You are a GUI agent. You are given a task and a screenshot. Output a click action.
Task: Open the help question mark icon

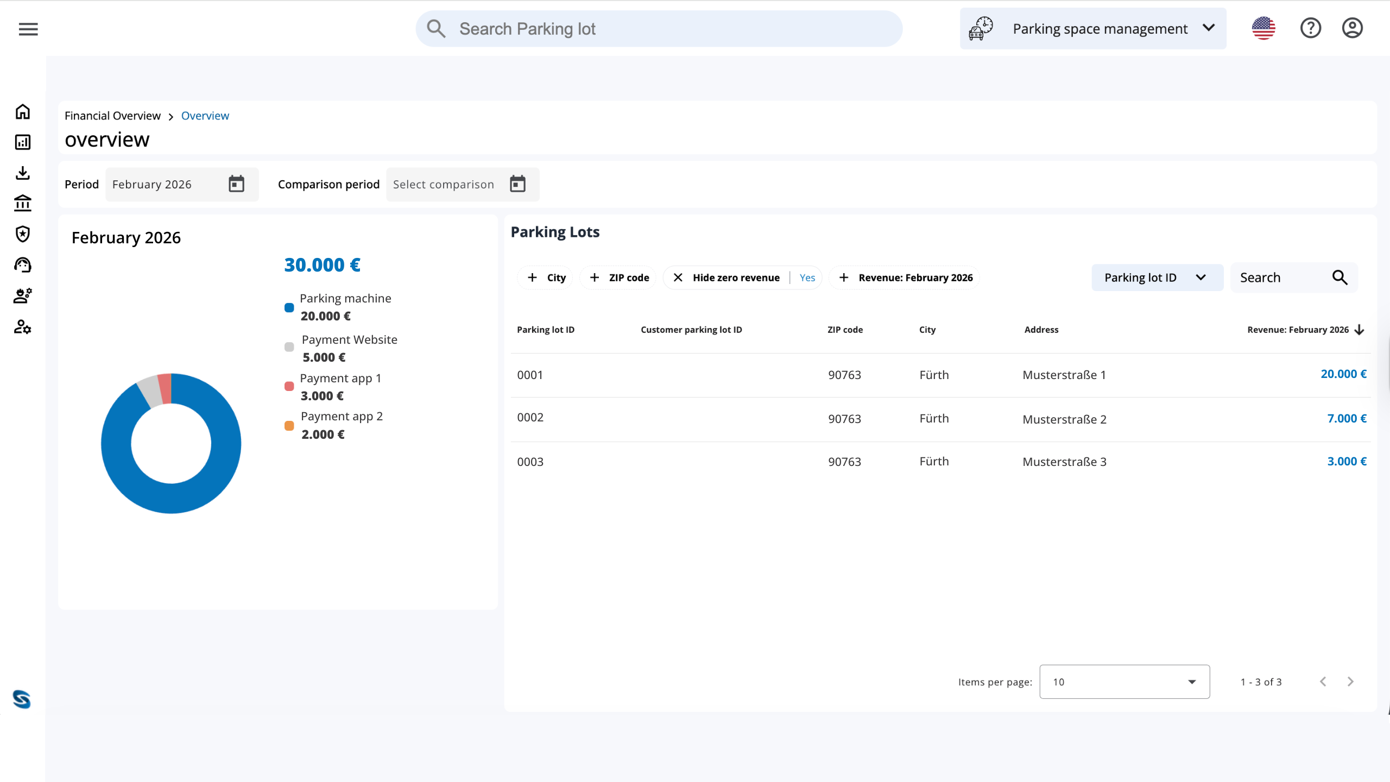coord(1310,28)
